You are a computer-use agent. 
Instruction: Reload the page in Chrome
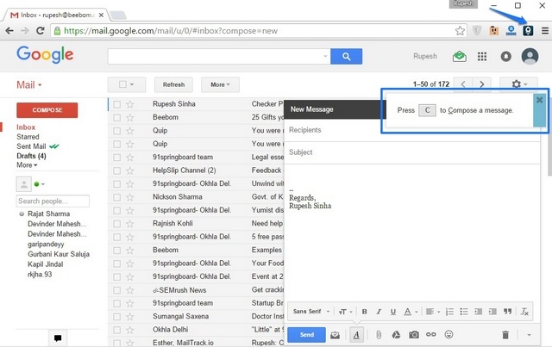(41, 31)
